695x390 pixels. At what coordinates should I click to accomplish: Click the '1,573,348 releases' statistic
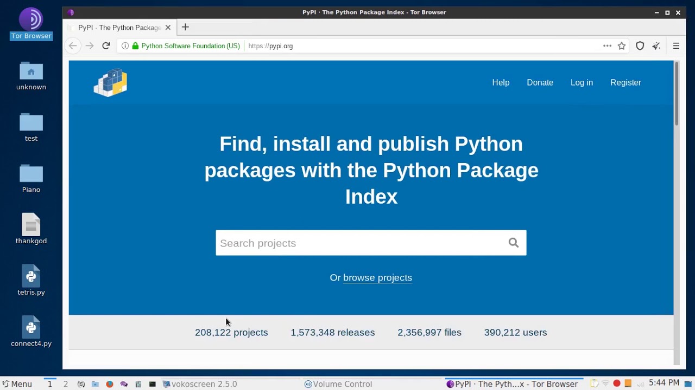pyautogui.click(x=333, y=333)
